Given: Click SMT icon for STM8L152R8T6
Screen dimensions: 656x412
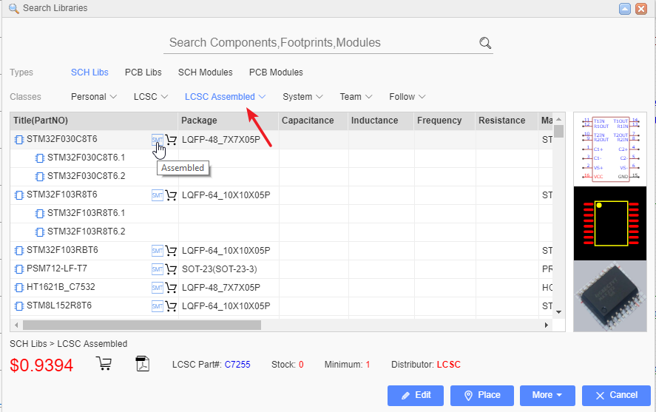Looking at the screenshot, I should [157, 306].
